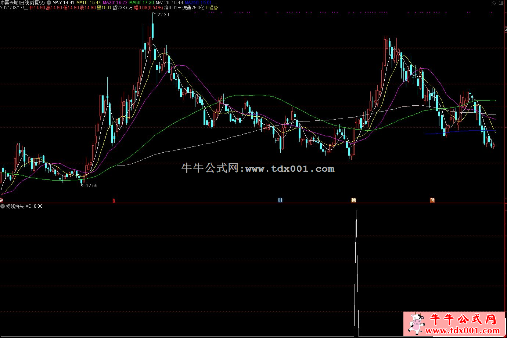Select the stock title 中国长城(日线,前复权)

pos(23,3)
